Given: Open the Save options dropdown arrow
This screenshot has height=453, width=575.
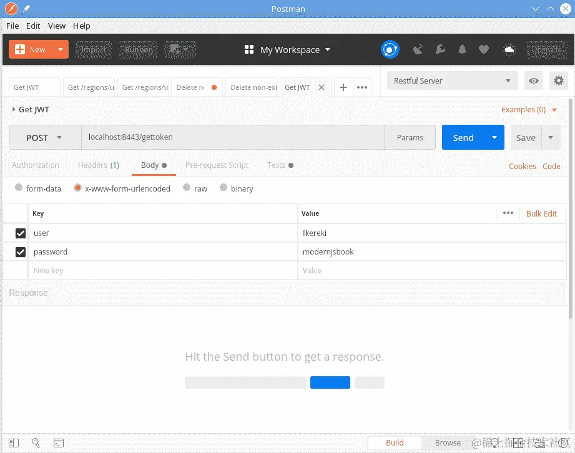Looking at the screenshot, I should click(551, 137).
